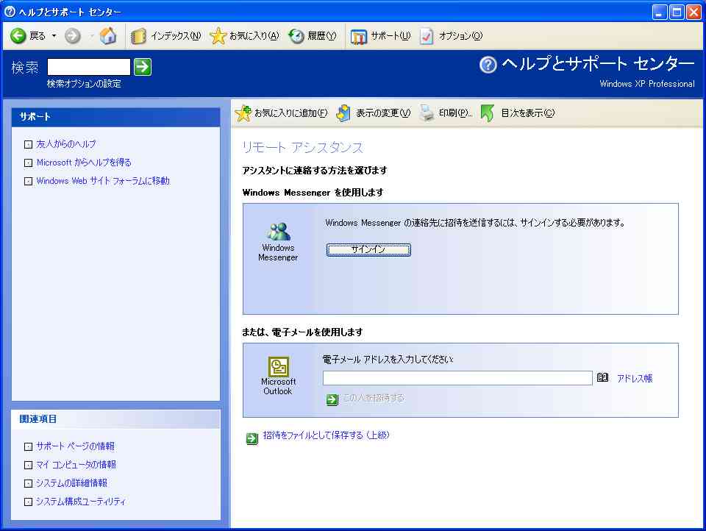
Task: Click the 関連項目 panel header
Action: pos(115,419)
